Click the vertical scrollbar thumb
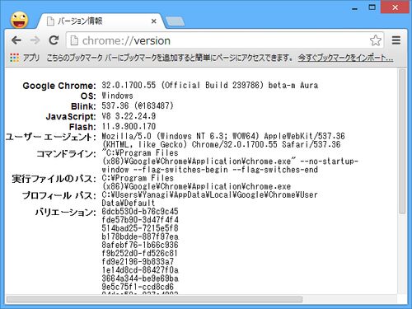The width and height of the screenshot is (412, 309). [x=402, y=142]
